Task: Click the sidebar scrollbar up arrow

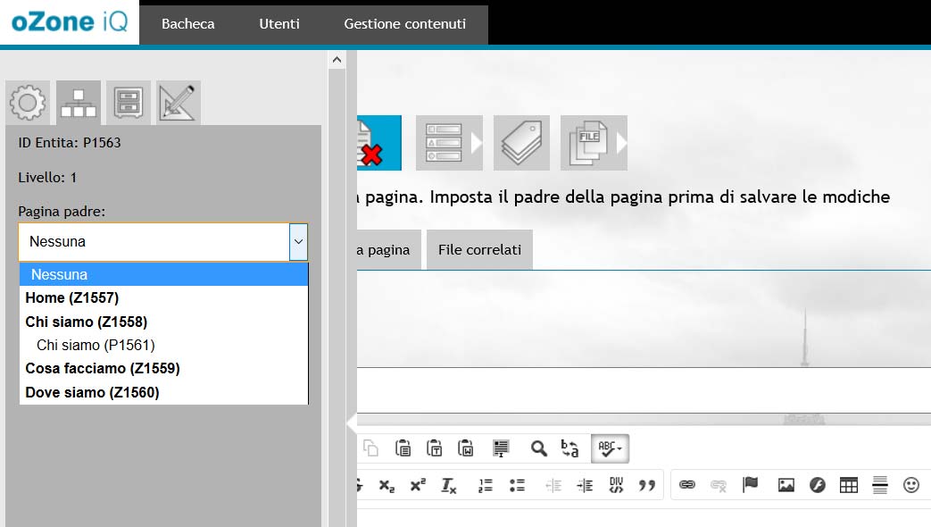Action: pos(337,59)
